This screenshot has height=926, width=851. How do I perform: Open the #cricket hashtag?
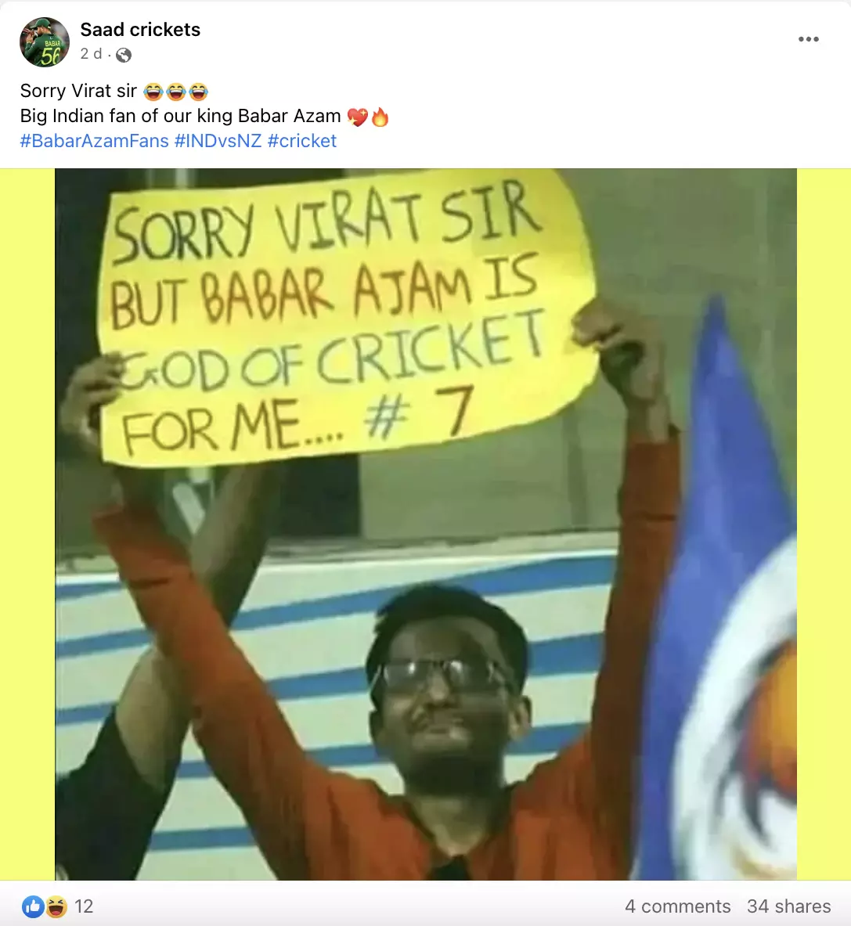click(301, 141)
